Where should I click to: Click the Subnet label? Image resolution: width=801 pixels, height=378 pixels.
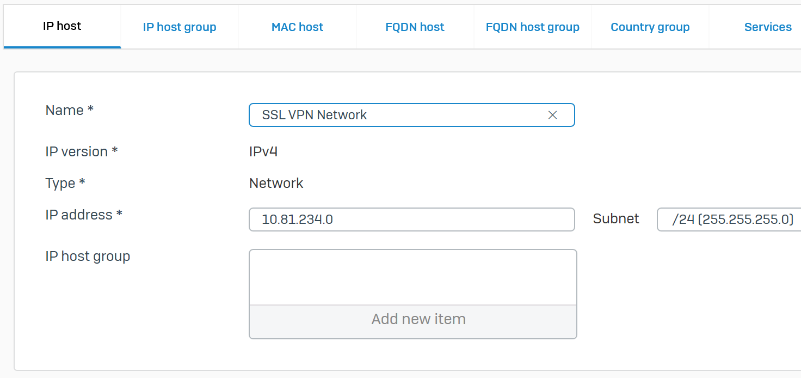click(x=615, y=219)
